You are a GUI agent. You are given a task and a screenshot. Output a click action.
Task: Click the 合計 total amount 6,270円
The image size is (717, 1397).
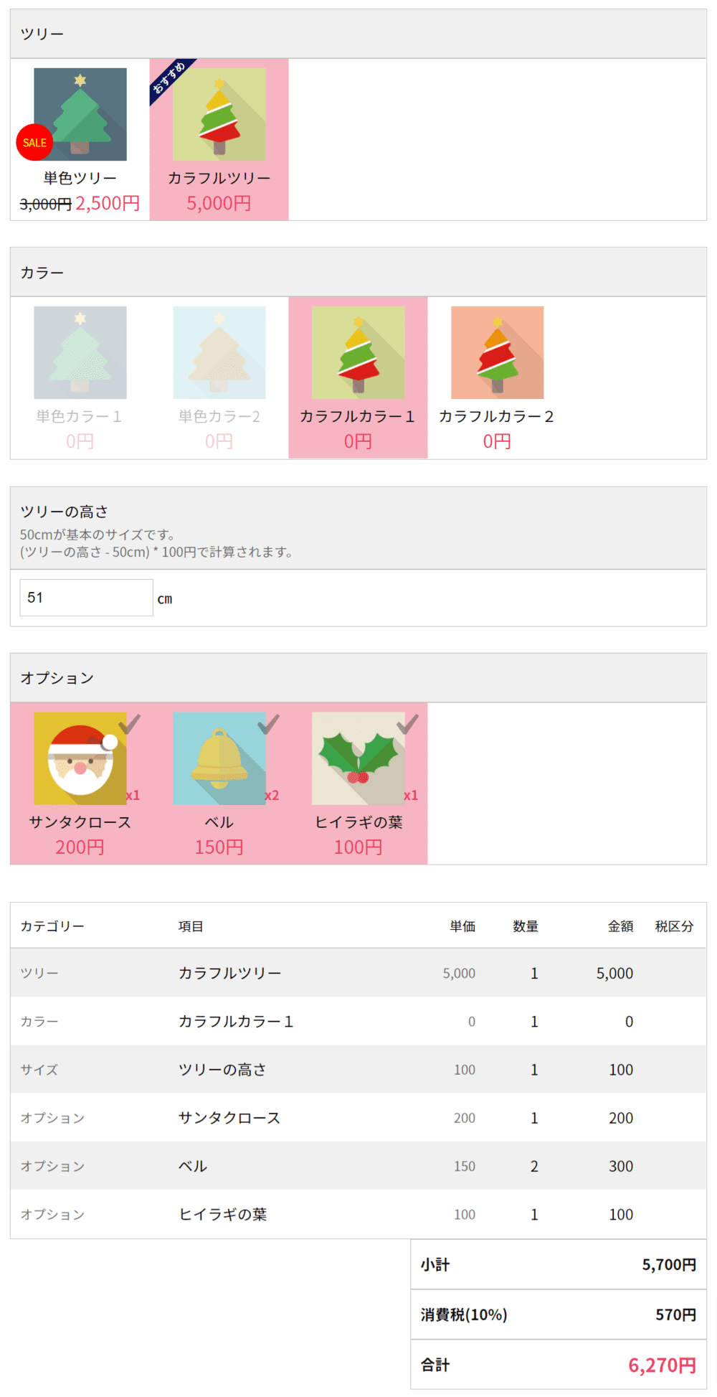click(662, 1365)
